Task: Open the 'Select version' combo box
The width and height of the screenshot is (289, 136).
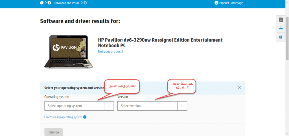Action: [152, 106]
